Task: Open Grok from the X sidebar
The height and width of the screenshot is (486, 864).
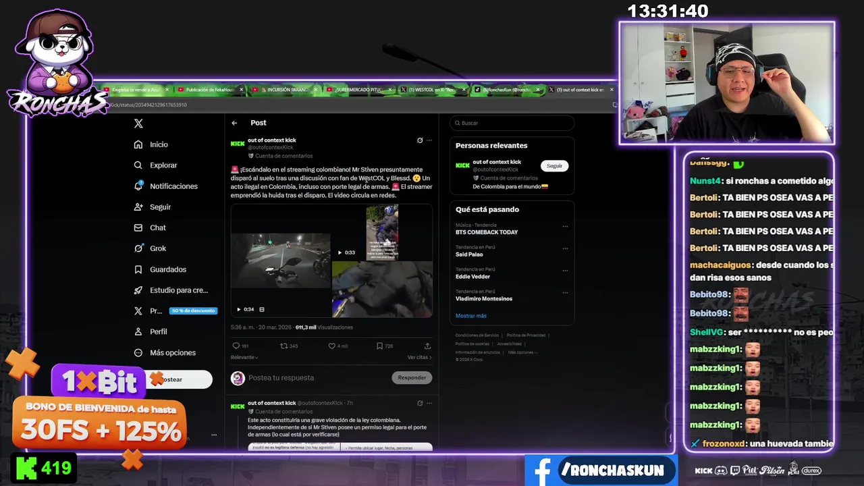Action: click(150, 248)
